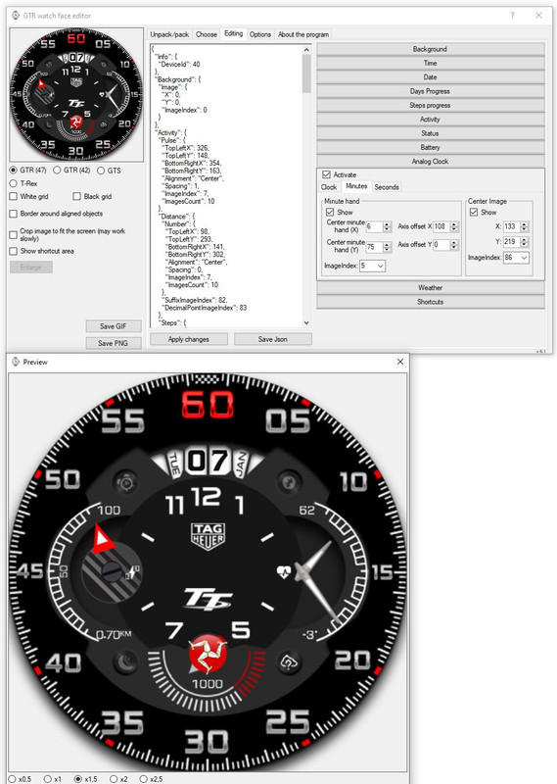Select the T-Rex radio button

tap(14, 183)
